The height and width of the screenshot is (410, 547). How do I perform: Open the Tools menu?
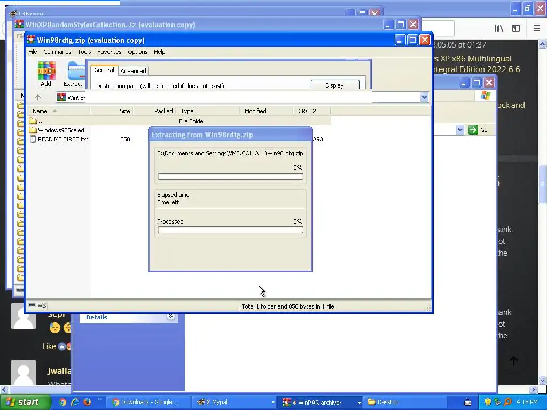point(84,52)
